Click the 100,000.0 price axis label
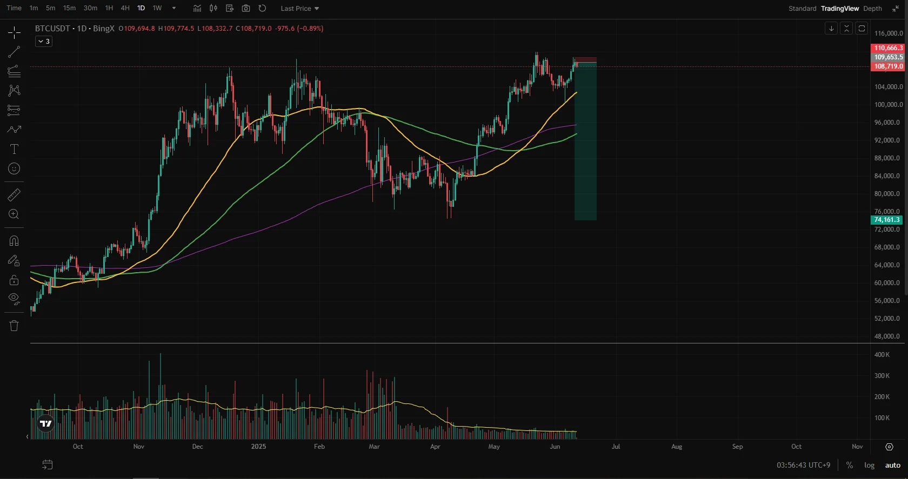 coord(887,104)
